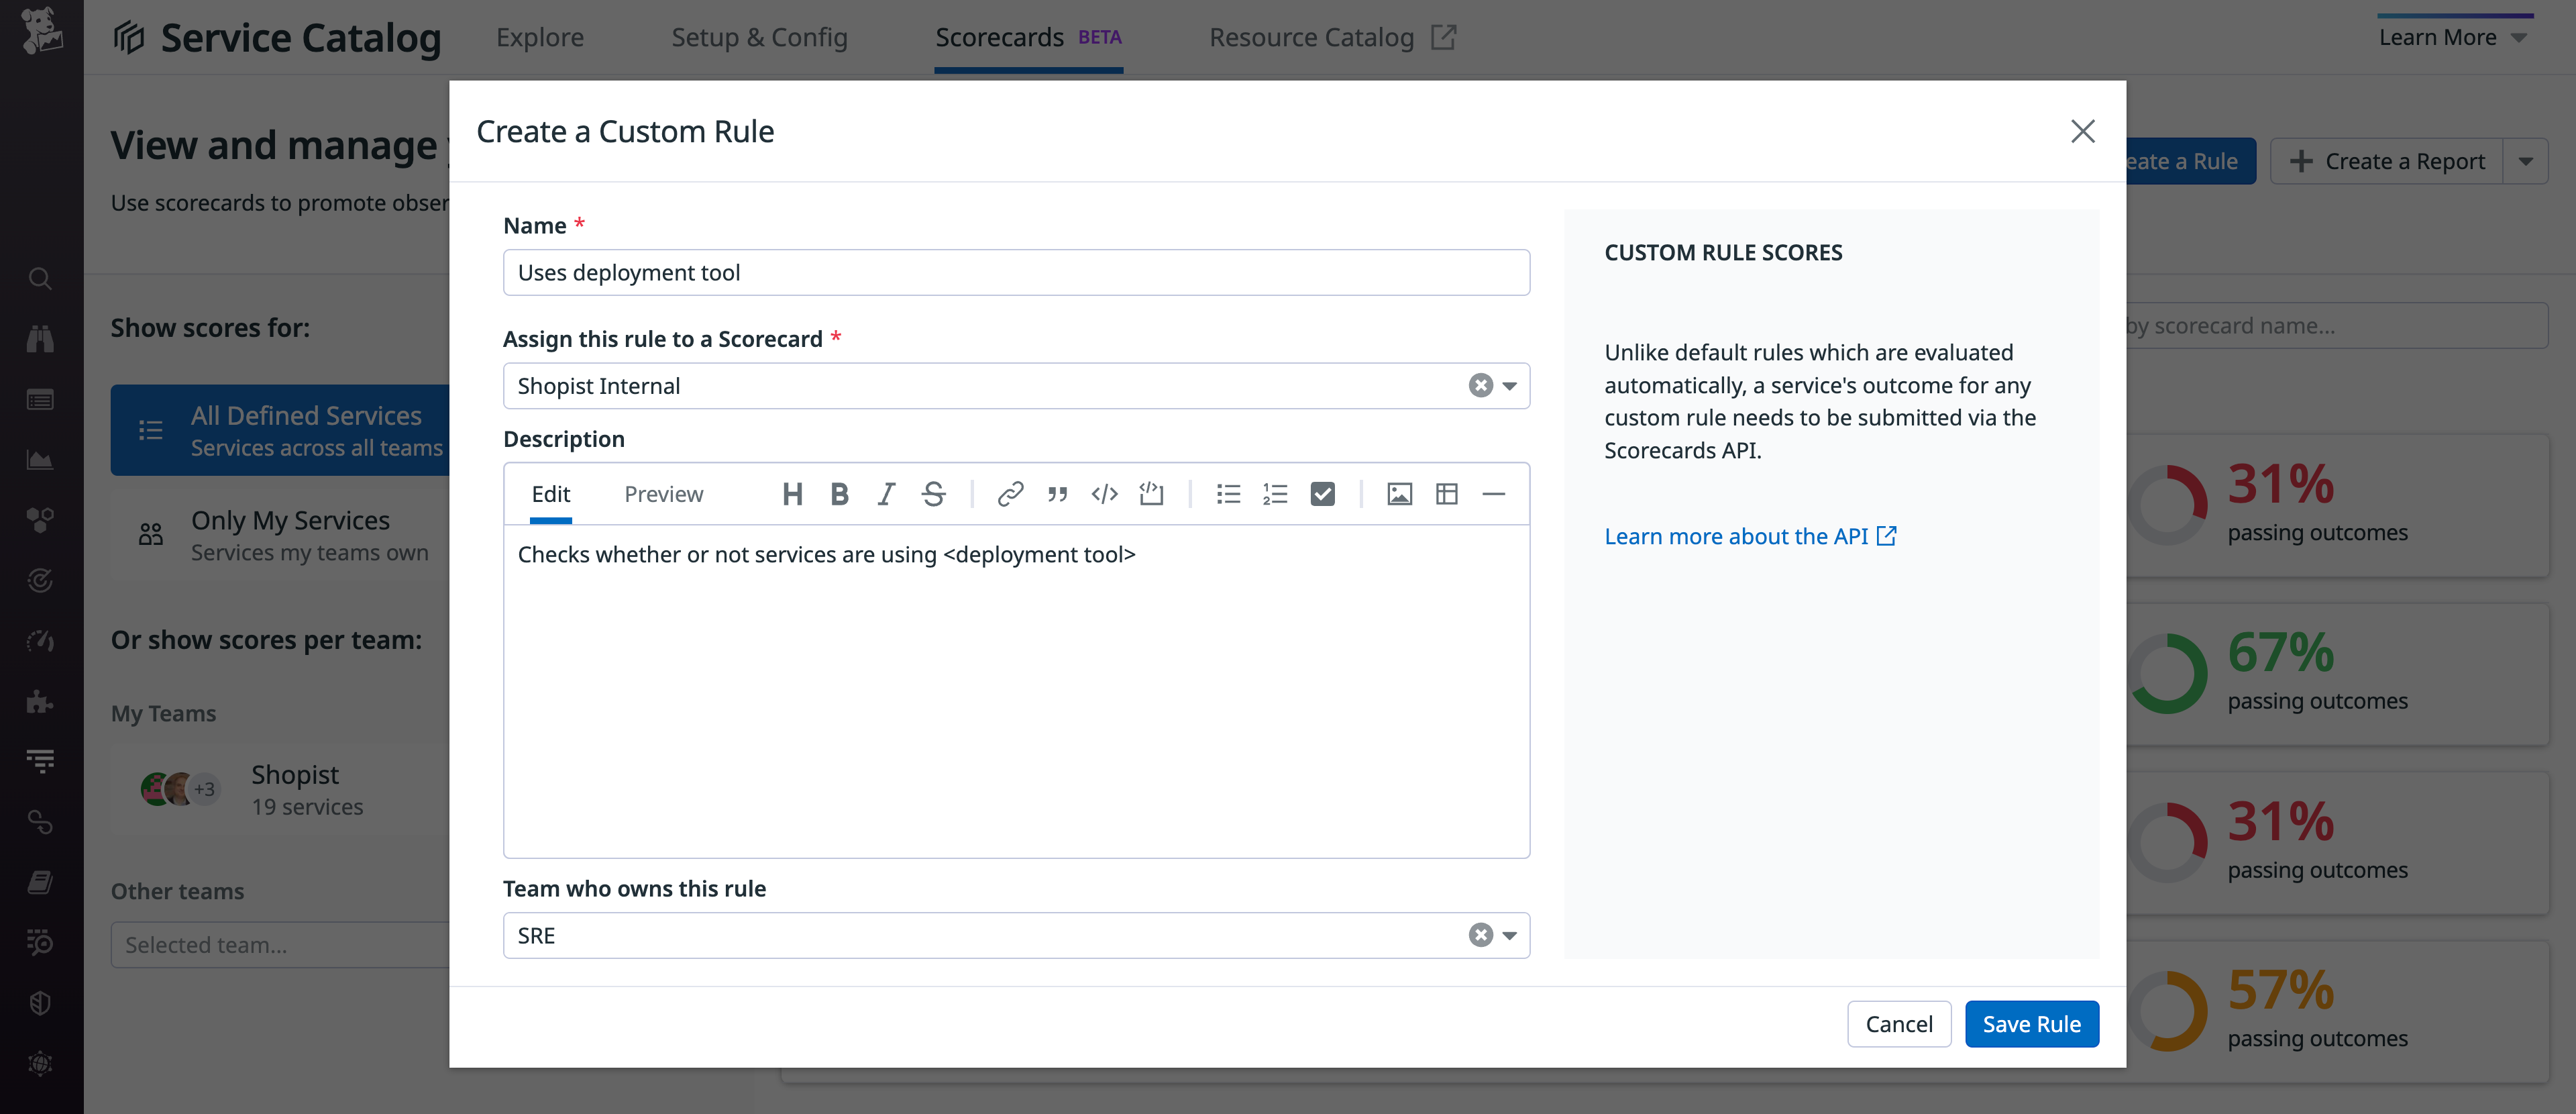2576x1114 pixels.
Task: Save the custom rule
Action: point(2032,1023)
